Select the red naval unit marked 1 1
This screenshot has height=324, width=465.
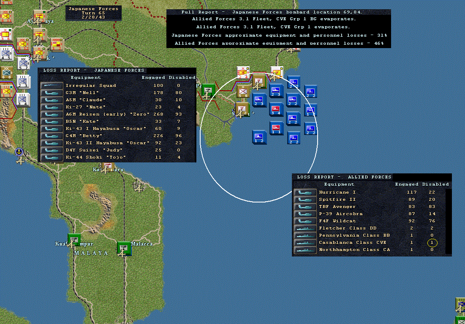coord(276,129)
